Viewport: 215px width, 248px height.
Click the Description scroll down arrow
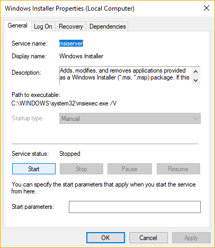[x=195, y=81]
